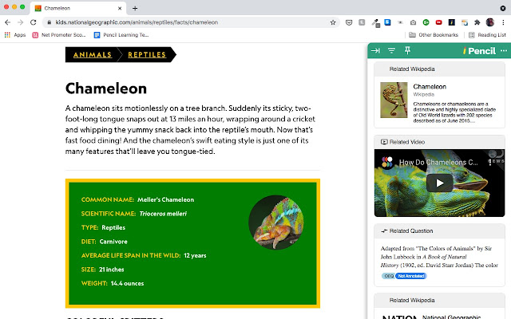Open Apps bookmark shortcut
The height and width of the screenshot is (319, 511).
pos(15,35)
